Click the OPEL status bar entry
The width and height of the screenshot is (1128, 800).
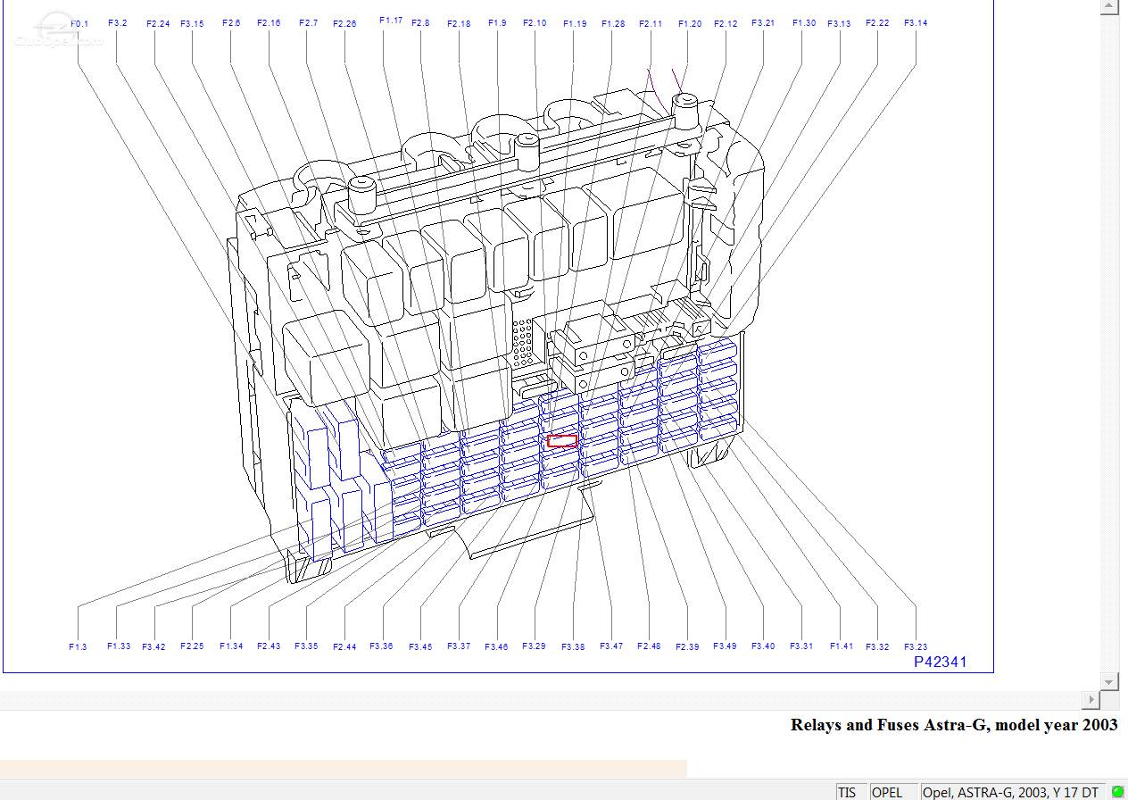coord(887,792)
